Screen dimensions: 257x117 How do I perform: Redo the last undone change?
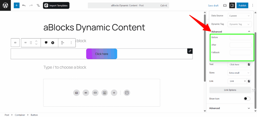pos(31,5)
